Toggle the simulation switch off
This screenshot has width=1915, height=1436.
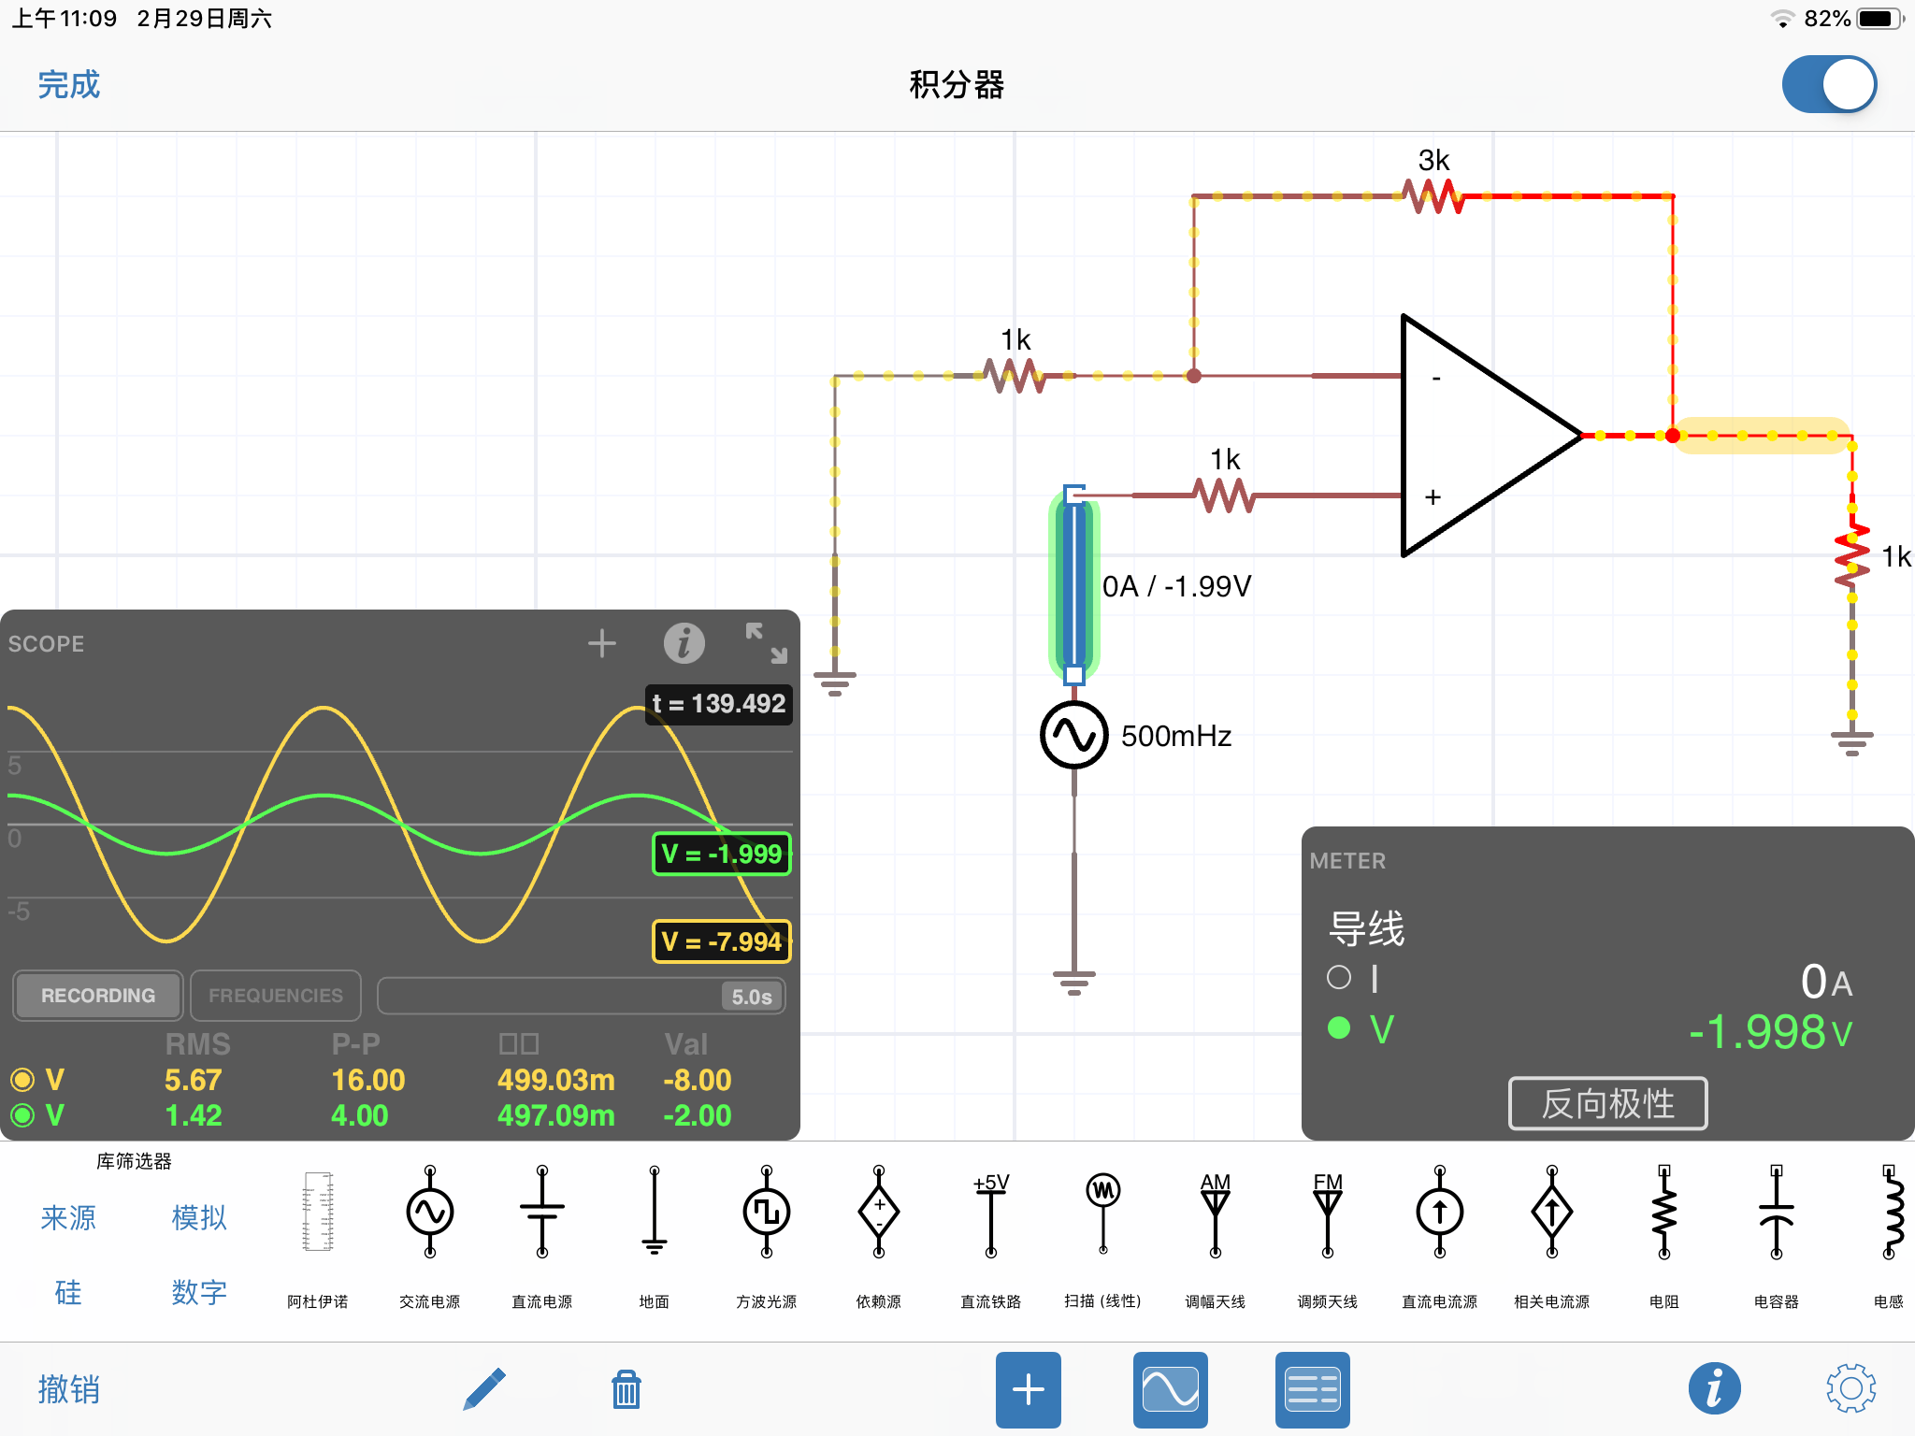pyautogui.click(x=1828, y=84)
